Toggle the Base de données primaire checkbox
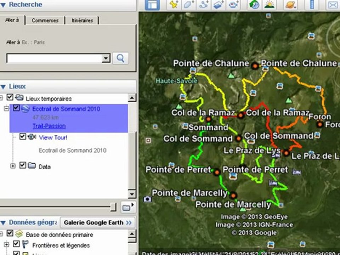Viewport: 340px width, 255px height. (x=10, y=233)
